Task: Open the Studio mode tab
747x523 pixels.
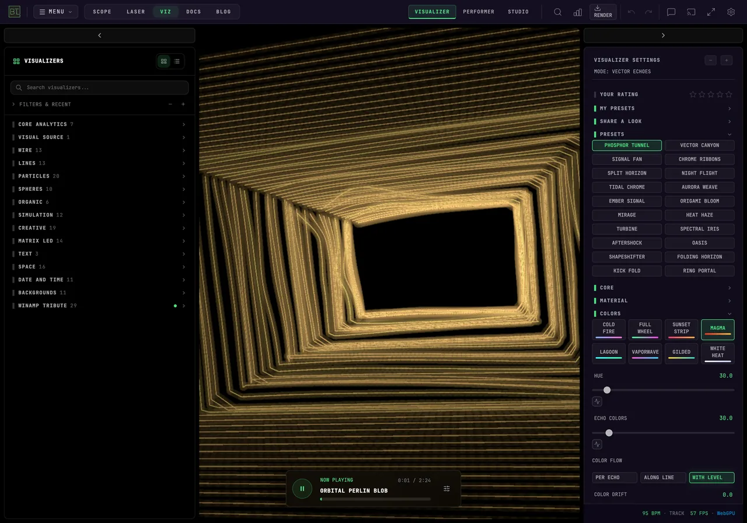Action: (518, 12)
